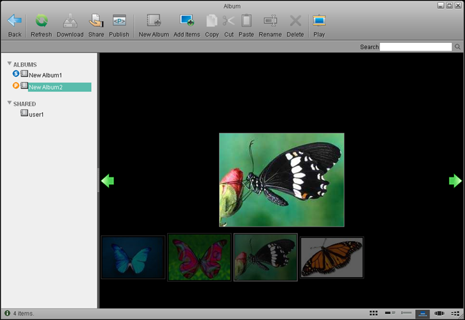The height and width of the screenshot is (320, 465).
Task: Switch to cover flow view
Action: [x=439, y=313]
